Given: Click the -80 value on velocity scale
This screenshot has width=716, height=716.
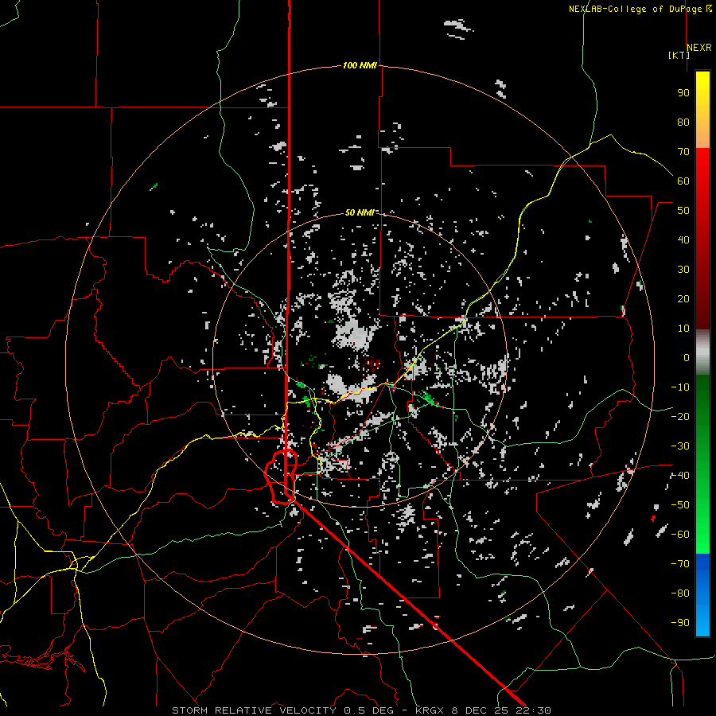Looking at the screenshot, I should pos(680,593).
